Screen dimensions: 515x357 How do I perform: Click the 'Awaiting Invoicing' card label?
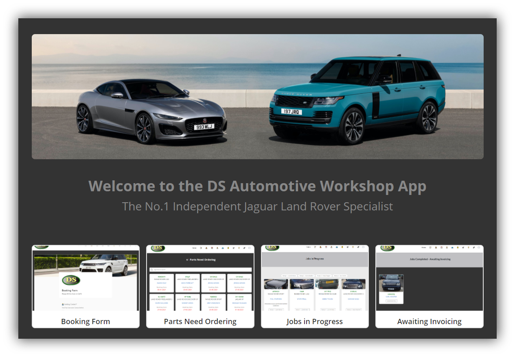430,322
